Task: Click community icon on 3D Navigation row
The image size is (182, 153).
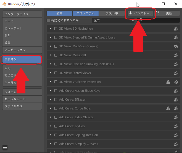Action: pyautogui.click(x=176, y=29)
